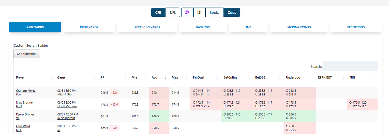Click Avg value 172.7 for Brosmer
The height and width of the screenshot is (134, 389).
pos(156,104)
